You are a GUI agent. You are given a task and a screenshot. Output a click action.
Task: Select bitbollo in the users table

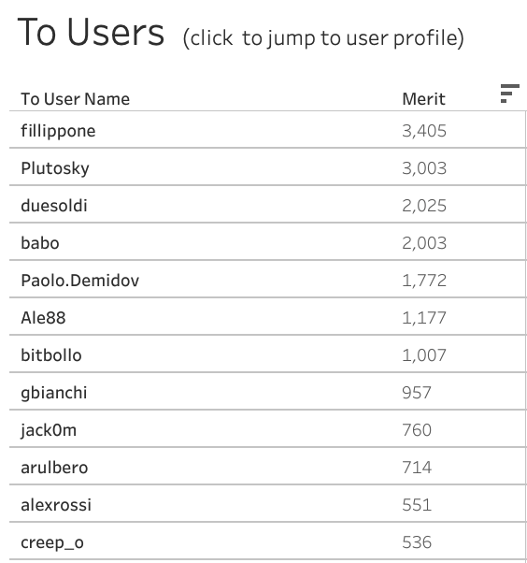coord(51,355)
